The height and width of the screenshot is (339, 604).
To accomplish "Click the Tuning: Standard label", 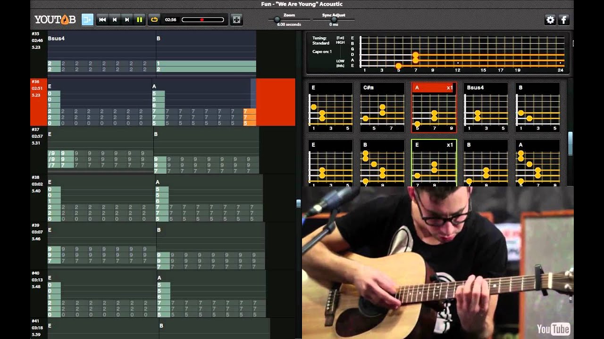I will (321, 40).
